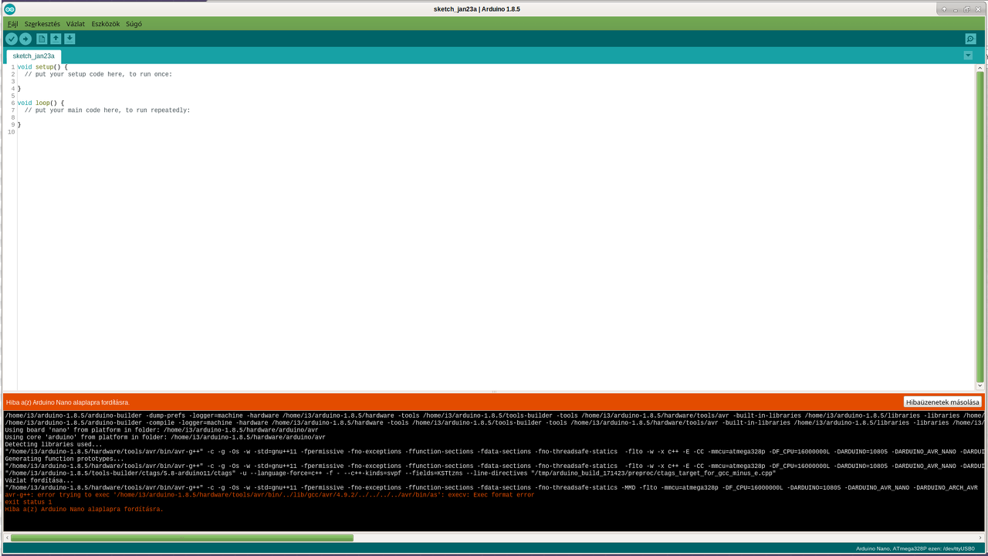
Task: Click the "Detecting libraries used..." console line
Action: click(x=53, y=445)
